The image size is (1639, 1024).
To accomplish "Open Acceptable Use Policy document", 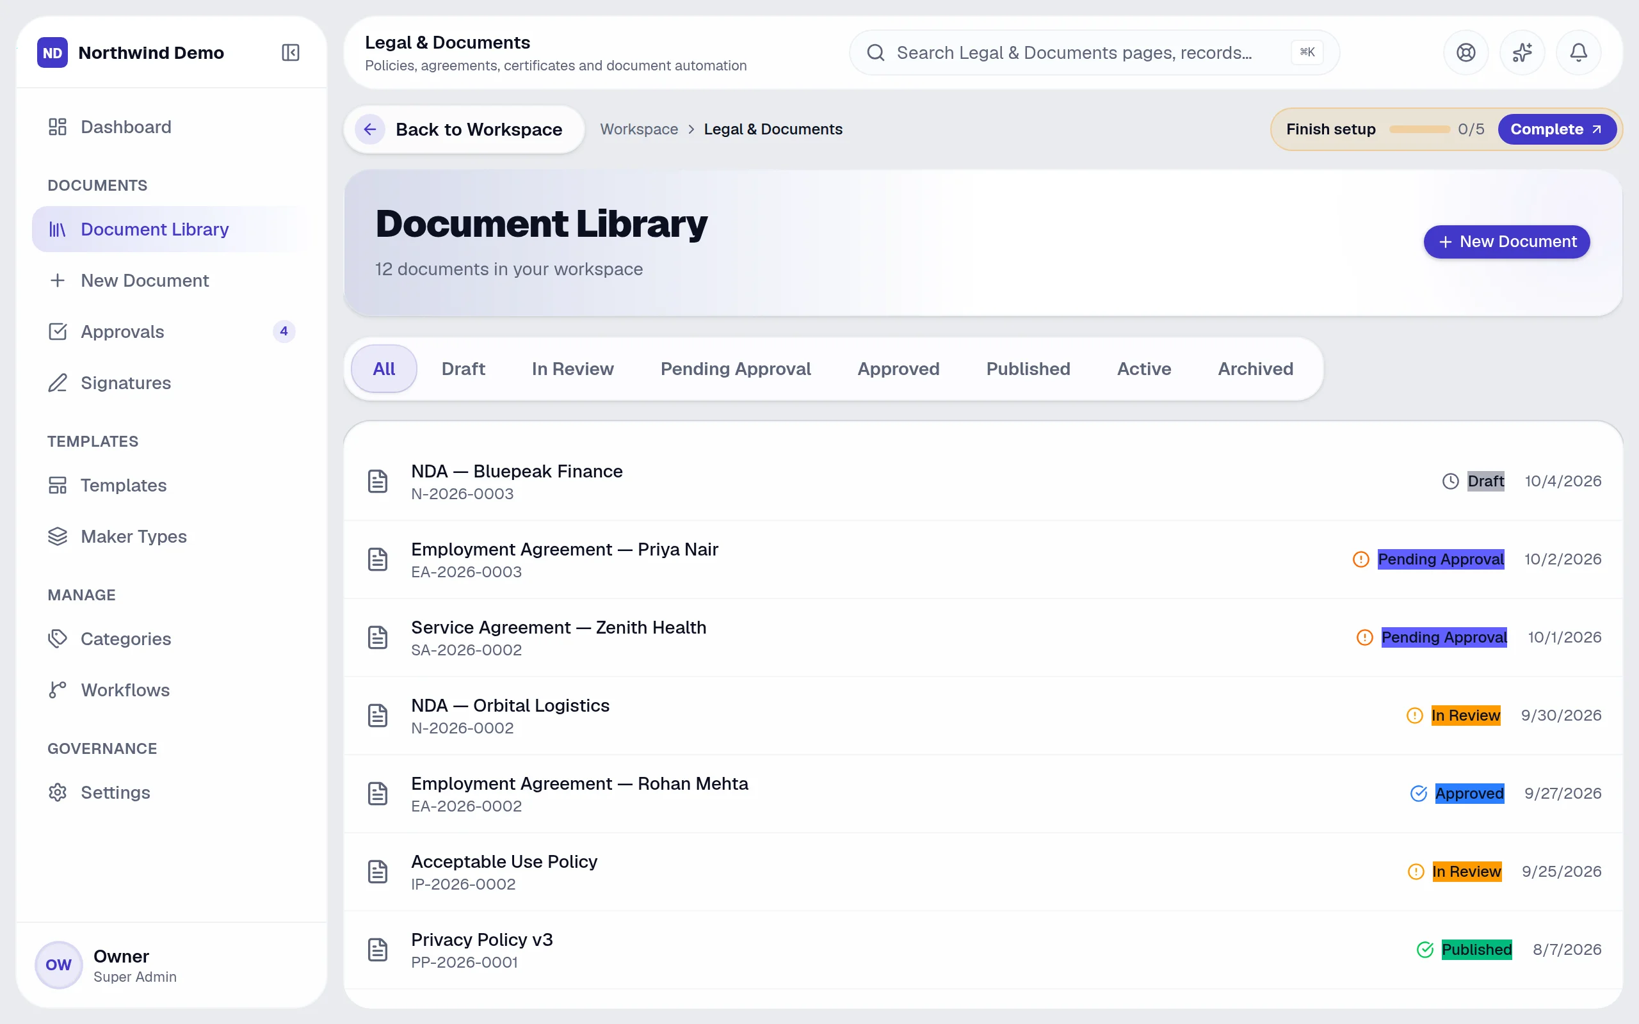I will click(983, 872).
